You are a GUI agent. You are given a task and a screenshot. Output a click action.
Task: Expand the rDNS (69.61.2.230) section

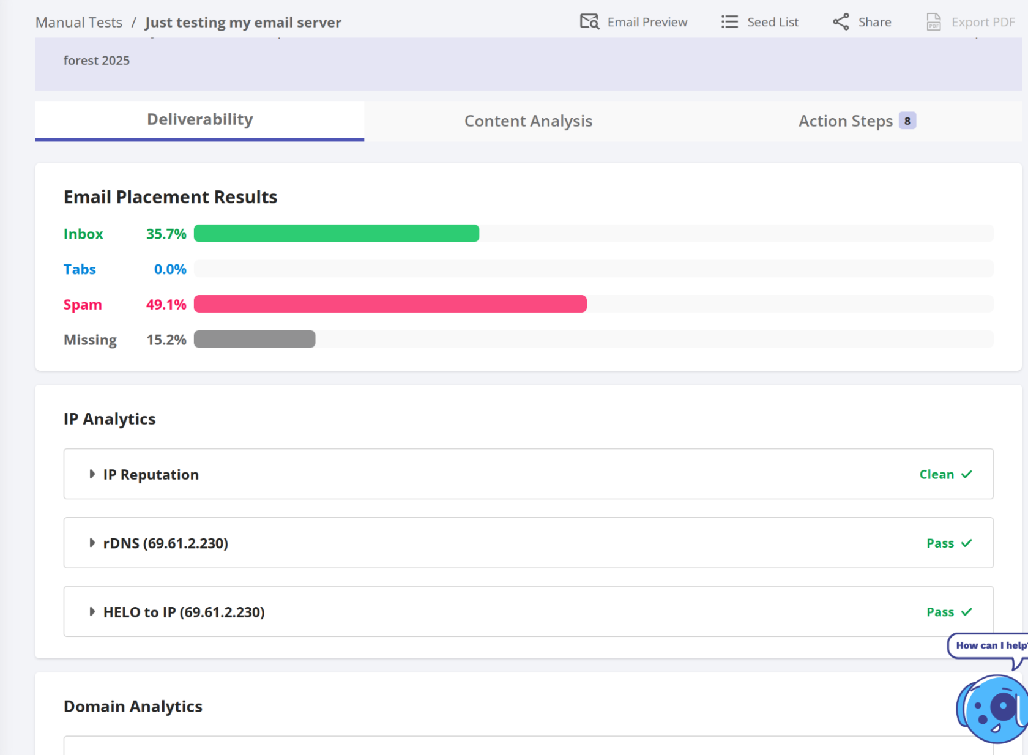[92, 543]
